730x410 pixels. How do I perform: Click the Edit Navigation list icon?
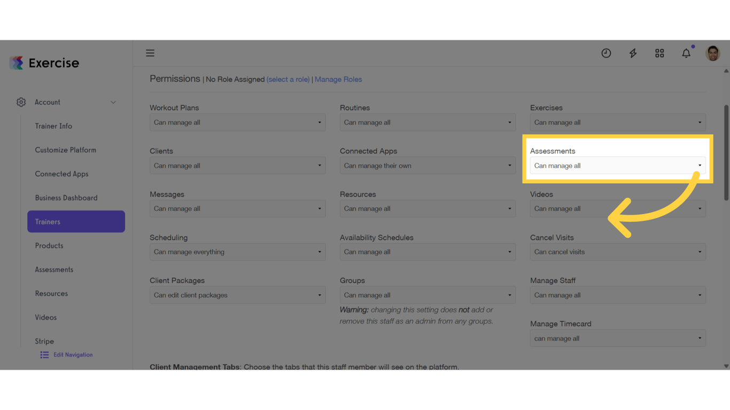44,354
